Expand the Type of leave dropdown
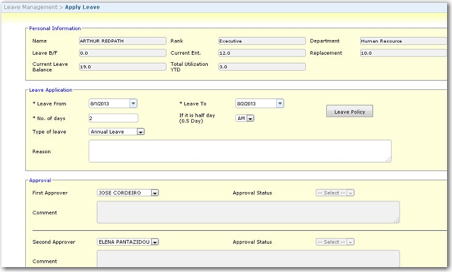The width and height of the screenshot is (452, 272). (x=141, y=132)
